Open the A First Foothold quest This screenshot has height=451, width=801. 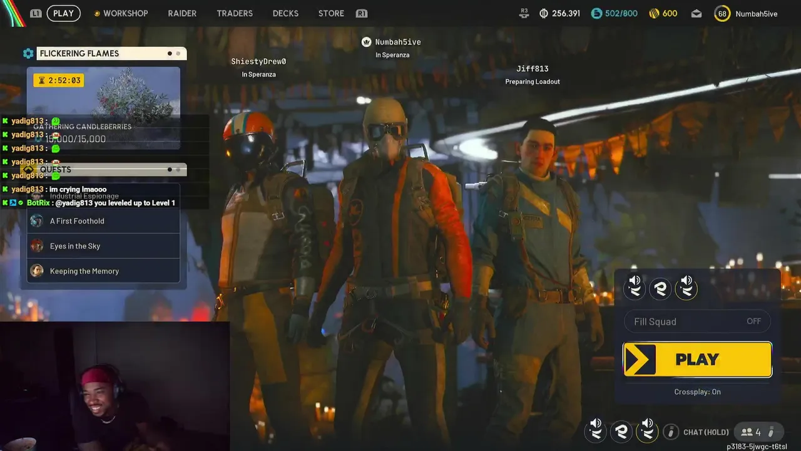click(103, 220)
